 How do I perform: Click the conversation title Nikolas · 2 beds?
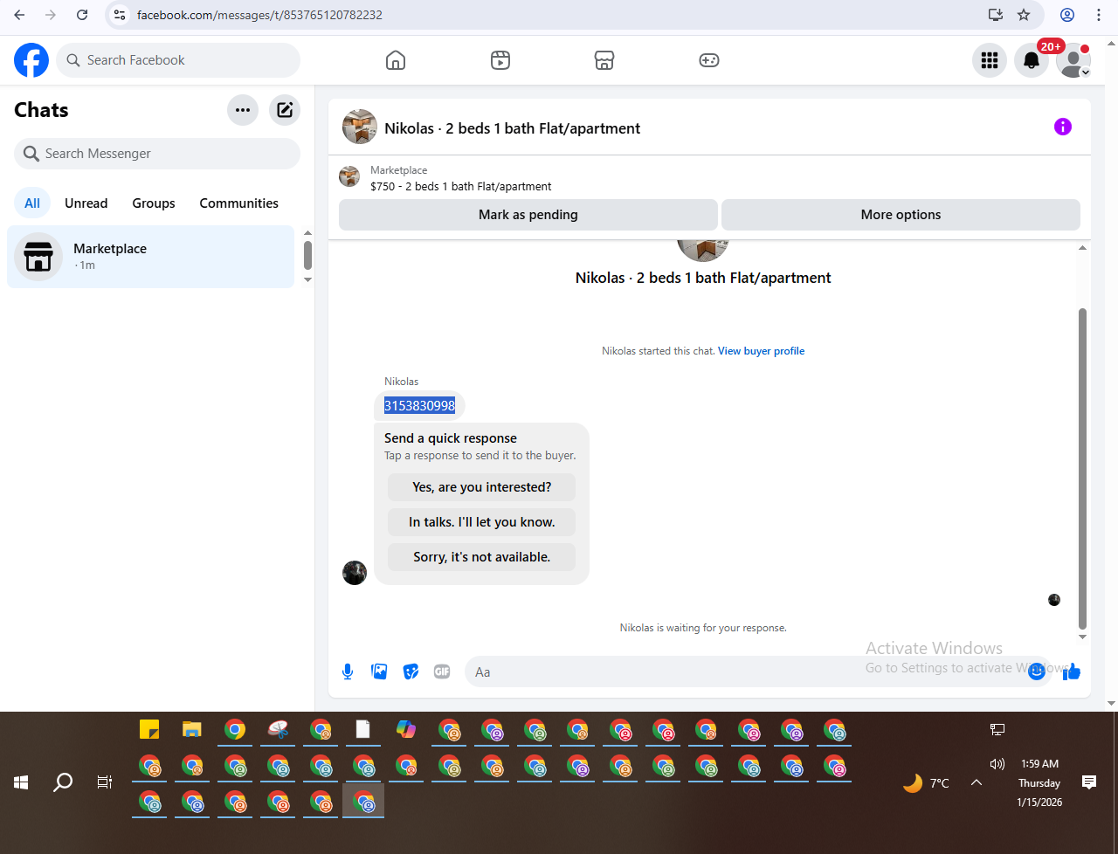click(x=513, y=128)
